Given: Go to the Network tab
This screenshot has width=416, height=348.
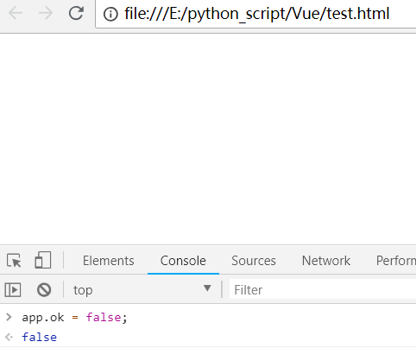Looking at the screenshot, I should (x=326, y=261).
